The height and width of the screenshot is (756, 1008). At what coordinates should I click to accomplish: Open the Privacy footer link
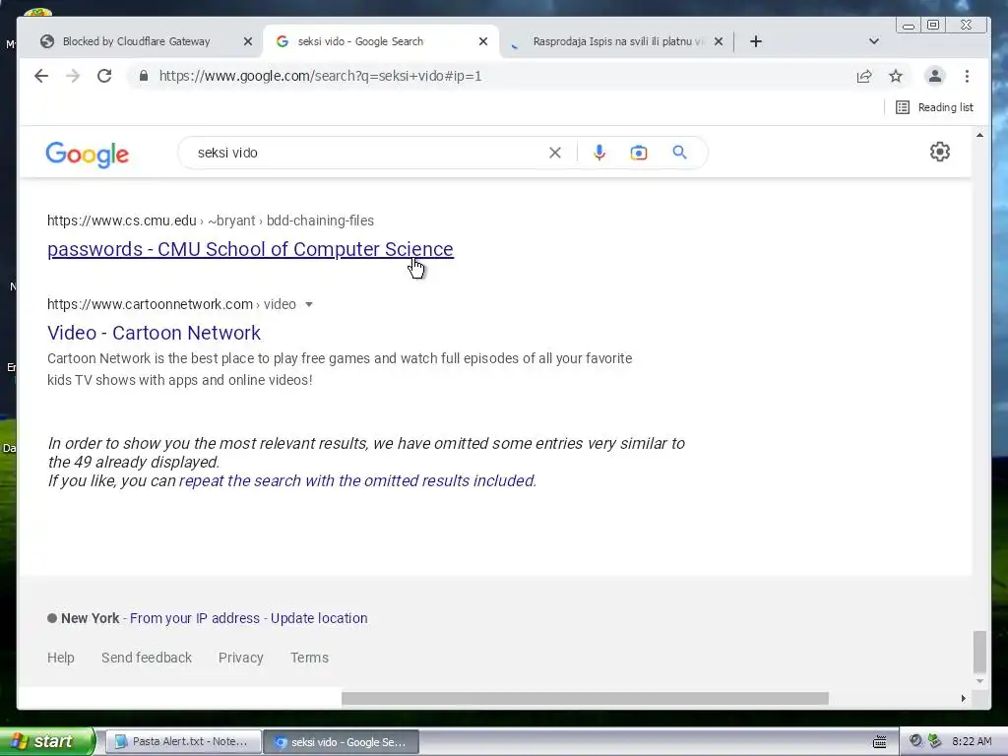(240, 658)
